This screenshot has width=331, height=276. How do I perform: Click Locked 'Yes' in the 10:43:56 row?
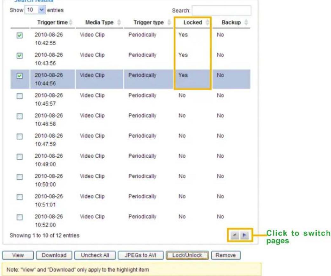[x=183, y=55]
